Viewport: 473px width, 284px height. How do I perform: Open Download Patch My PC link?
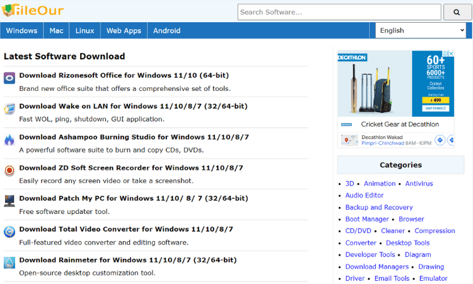(134, 198)
